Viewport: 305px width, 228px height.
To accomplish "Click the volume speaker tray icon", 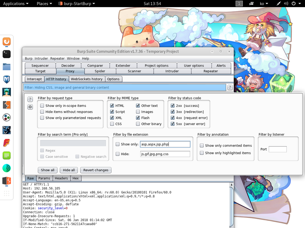I will click(286, 4).
